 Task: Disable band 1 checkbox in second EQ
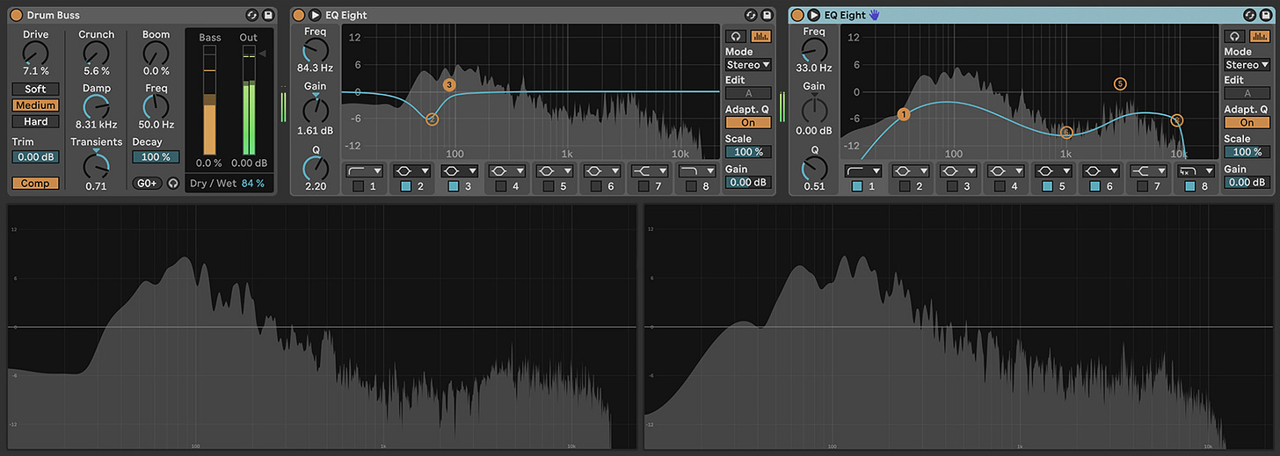pos(857,186)
